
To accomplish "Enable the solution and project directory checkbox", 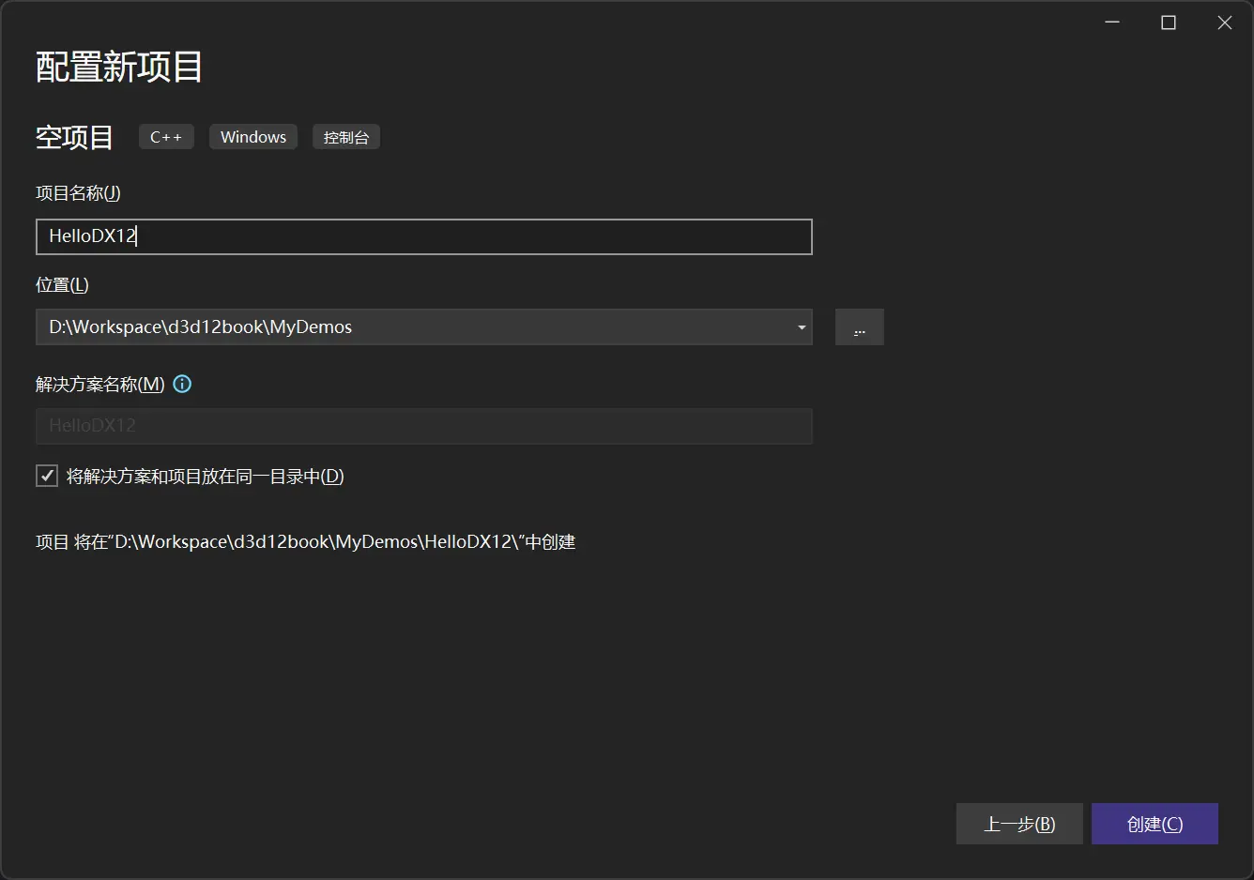I will [46, 476].
